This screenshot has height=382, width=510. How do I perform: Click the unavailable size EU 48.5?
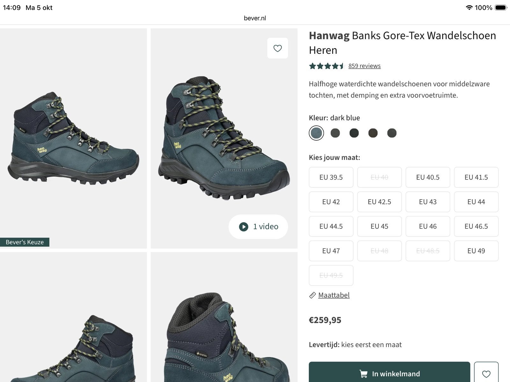(x=428, y=251)
